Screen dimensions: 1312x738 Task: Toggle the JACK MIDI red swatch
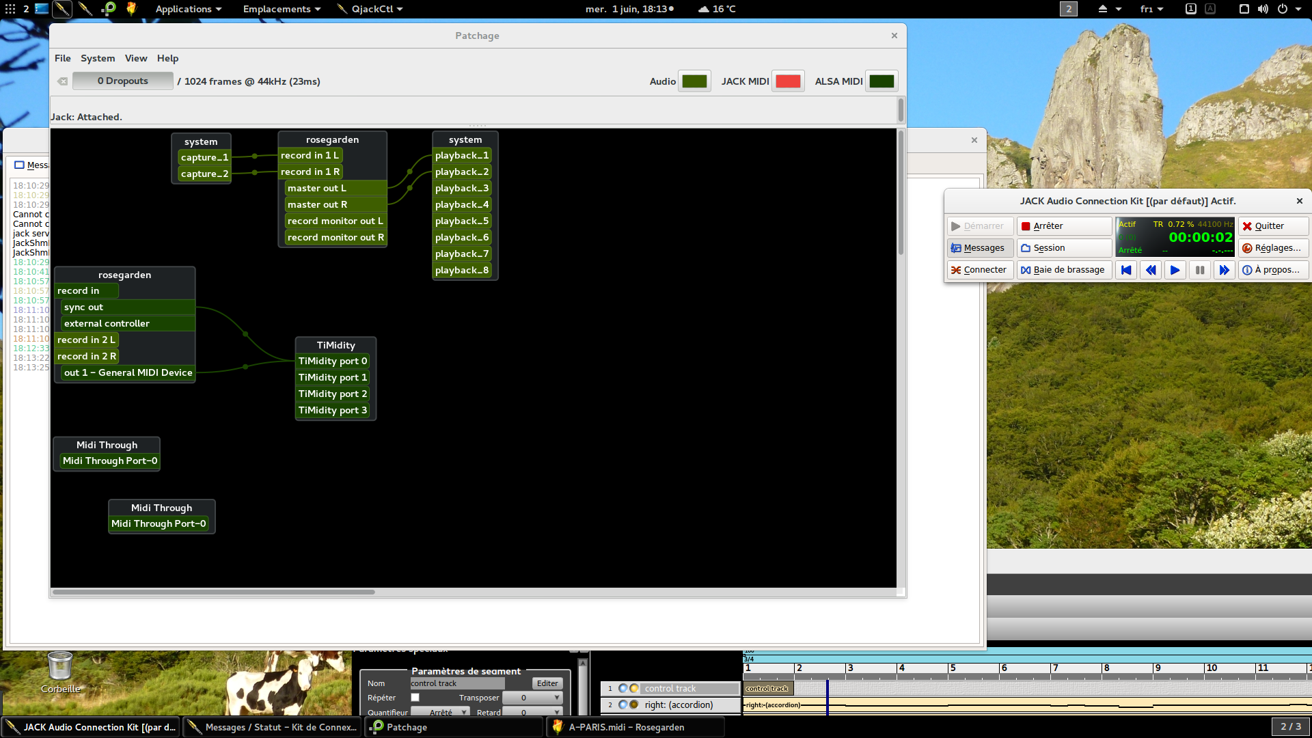(x=788, y=81)
